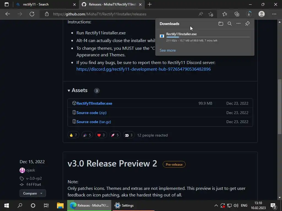Image resolution: width=282 pixels, height=211 pixels.
Task: Open Edge Settings and more menu
Action: (274, 14)
